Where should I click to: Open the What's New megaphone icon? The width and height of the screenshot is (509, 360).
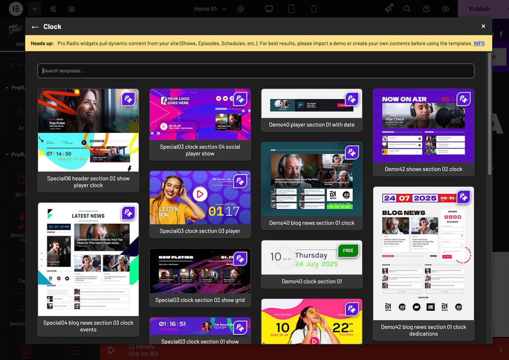(x=388, y=9)
